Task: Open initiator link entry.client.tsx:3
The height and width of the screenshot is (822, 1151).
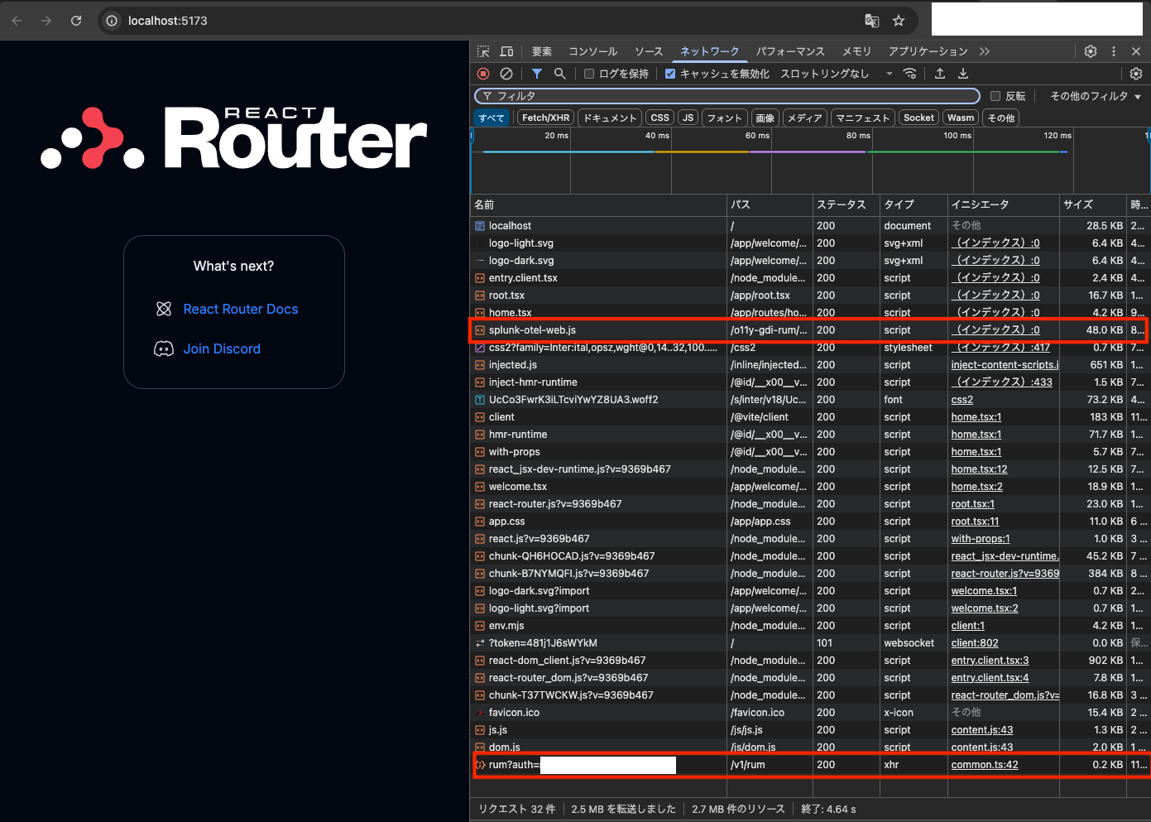Action: 990,661
